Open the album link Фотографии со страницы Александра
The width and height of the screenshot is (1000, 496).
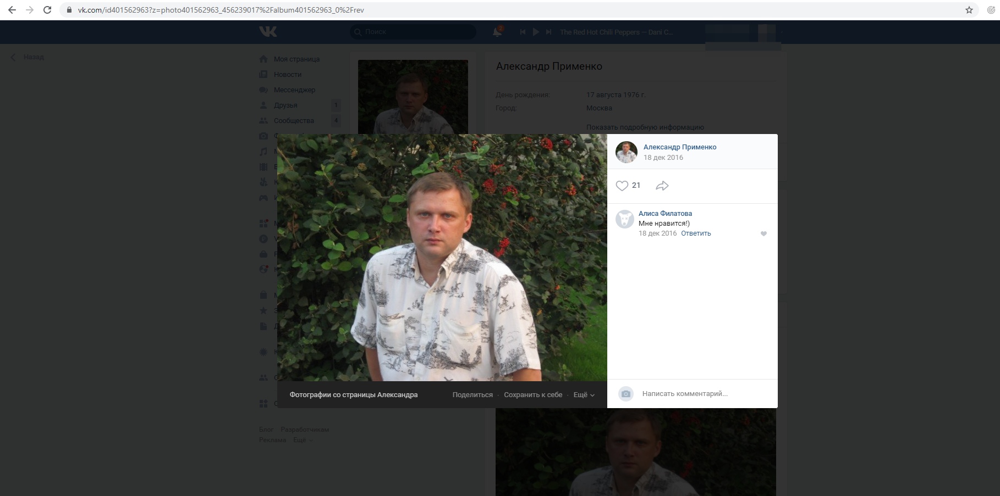(354, 395)
